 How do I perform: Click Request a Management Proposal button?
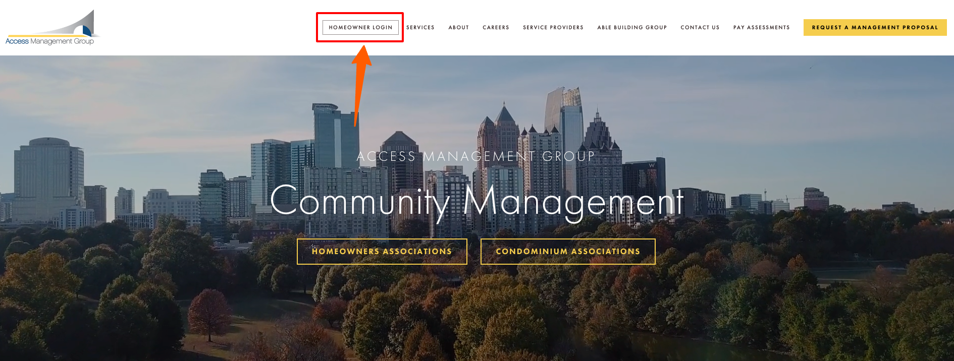[x=875, y=27]
